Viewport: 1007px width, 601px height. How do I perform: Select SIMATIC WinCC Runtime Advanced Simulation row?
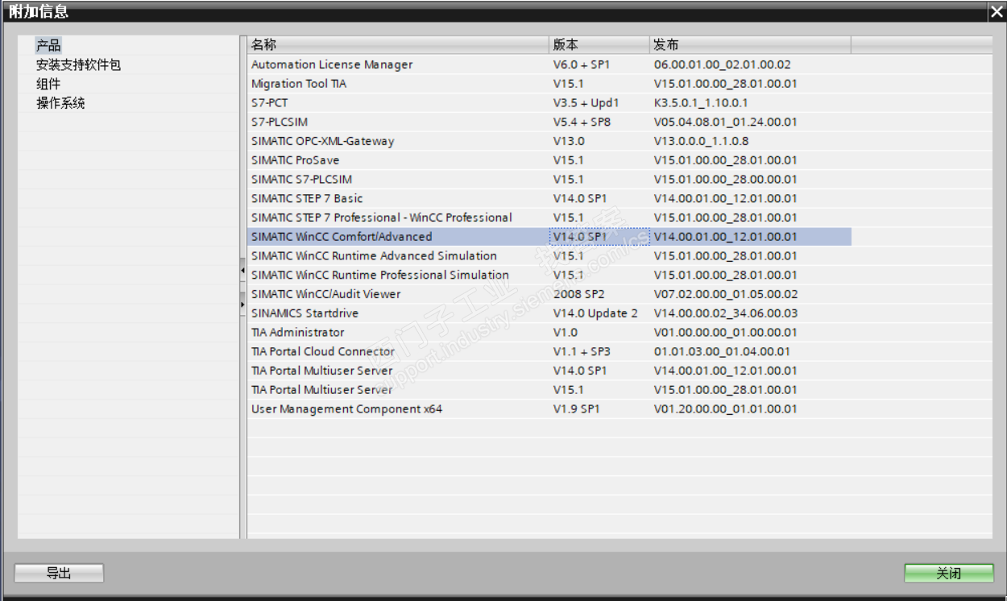coord(549,256)
